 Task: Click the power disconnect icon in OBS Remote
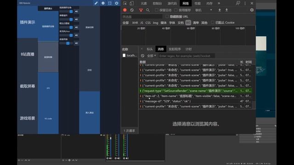click(117, 3)
